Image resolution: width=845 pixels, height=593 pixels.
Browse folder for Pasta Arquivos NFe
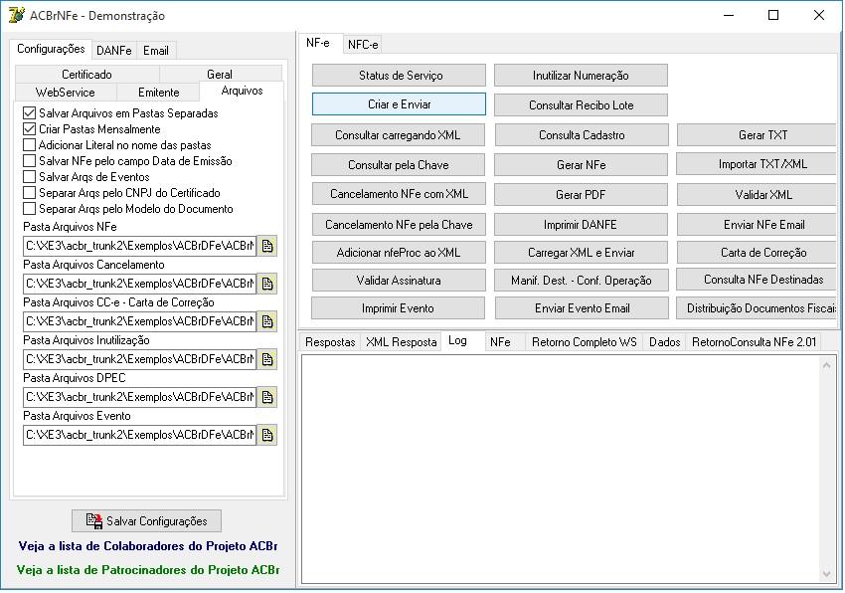tap(267, 246)
